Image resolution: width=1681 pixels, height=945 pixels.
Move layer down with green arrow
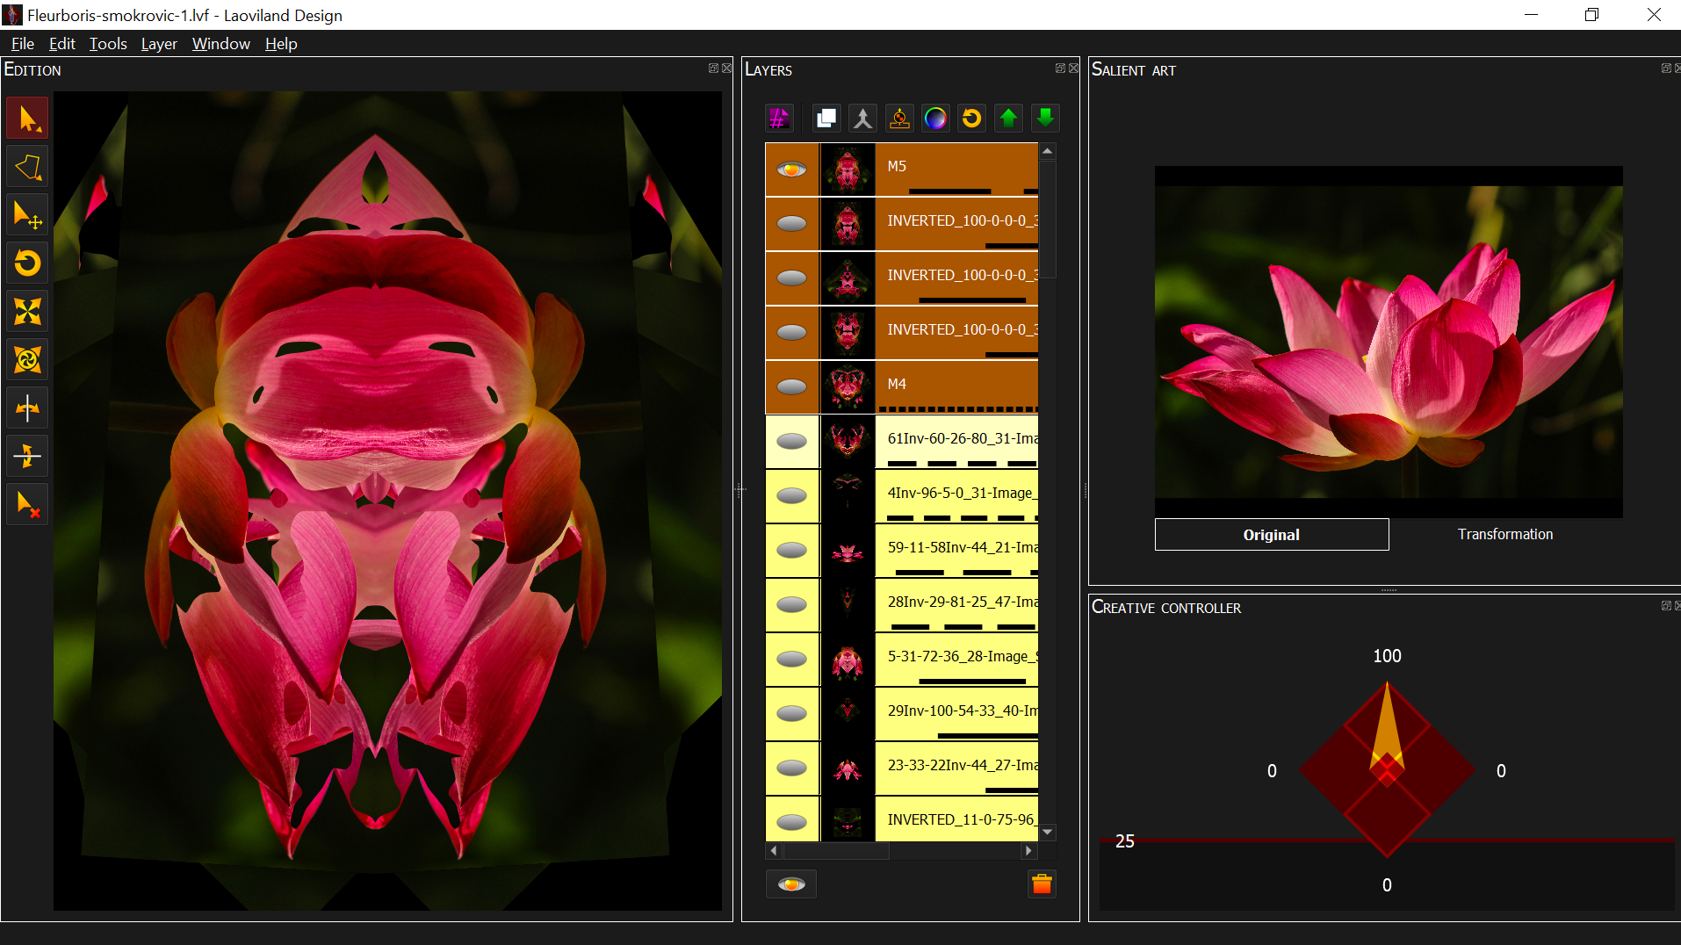[x=1045, y=118]
